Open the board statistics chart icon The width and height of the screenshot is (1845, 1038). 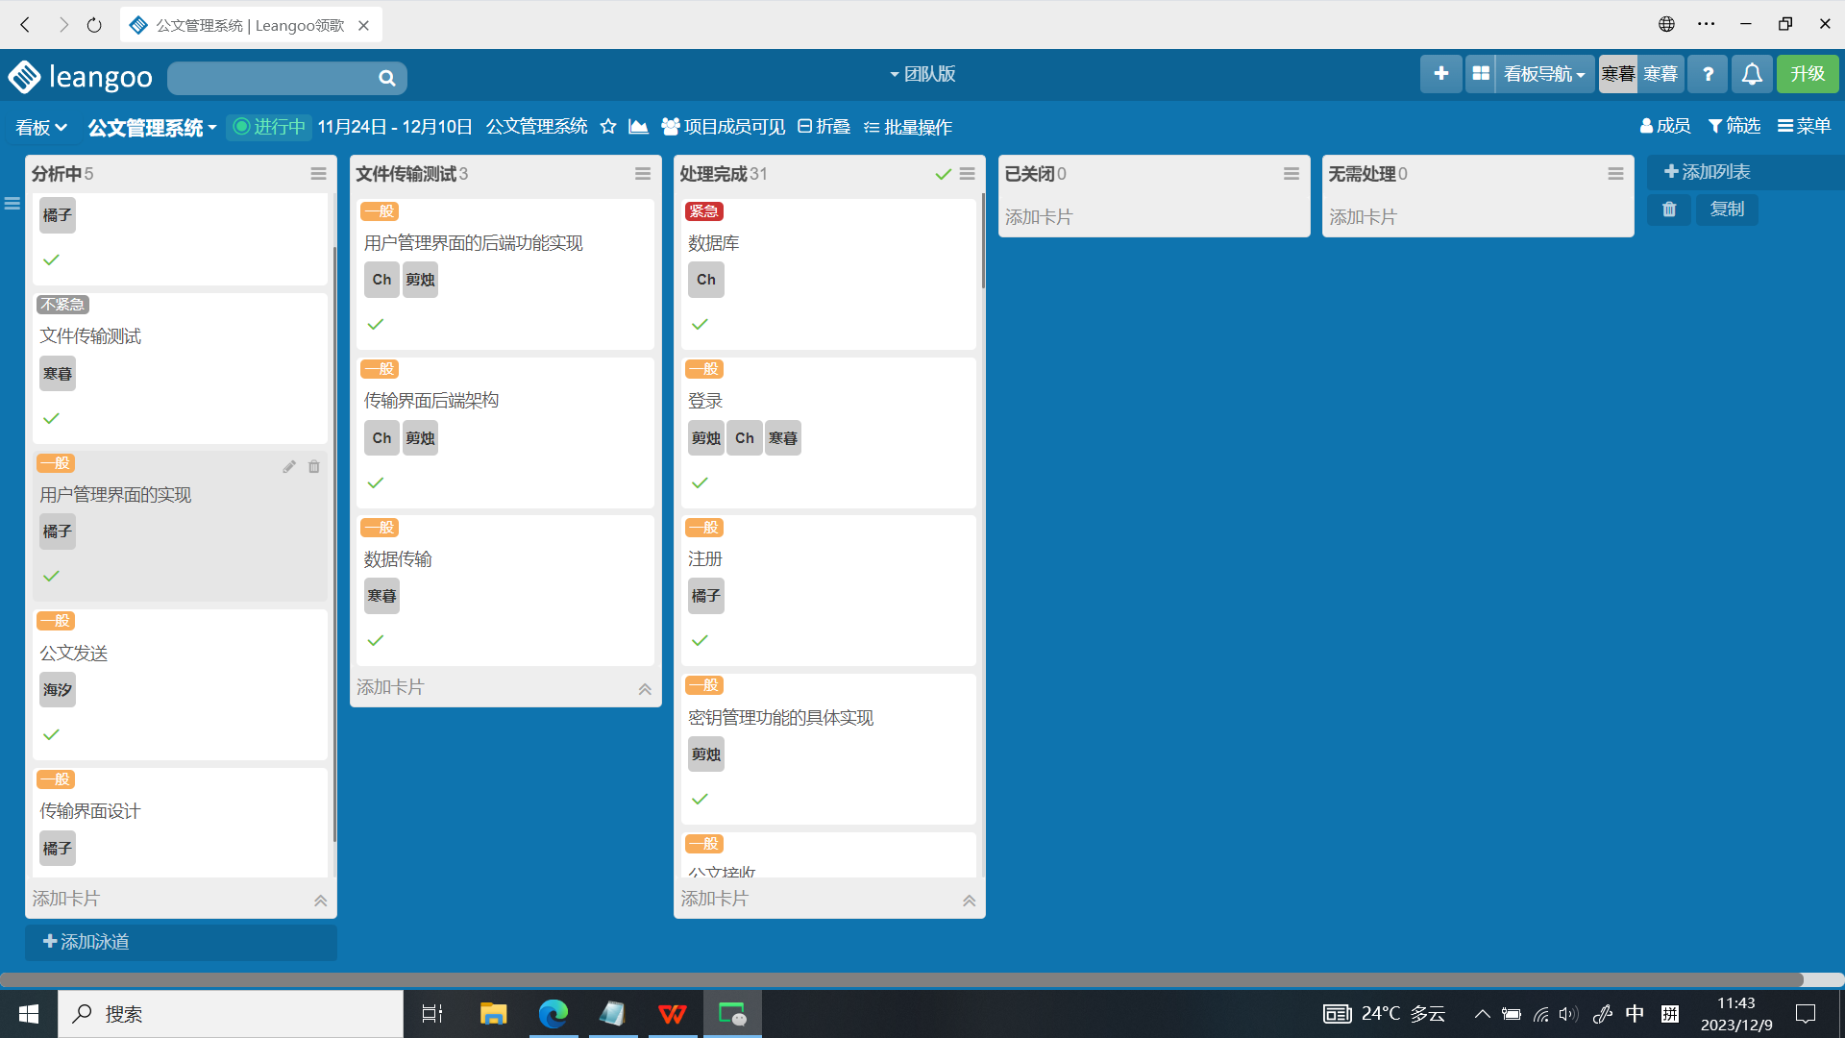pos(638,127)
